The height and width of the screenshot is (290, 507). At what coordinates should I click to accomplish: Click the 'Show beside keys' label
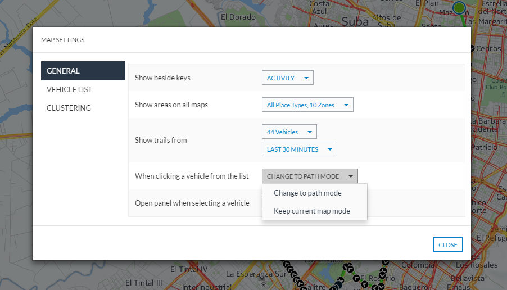162,78
